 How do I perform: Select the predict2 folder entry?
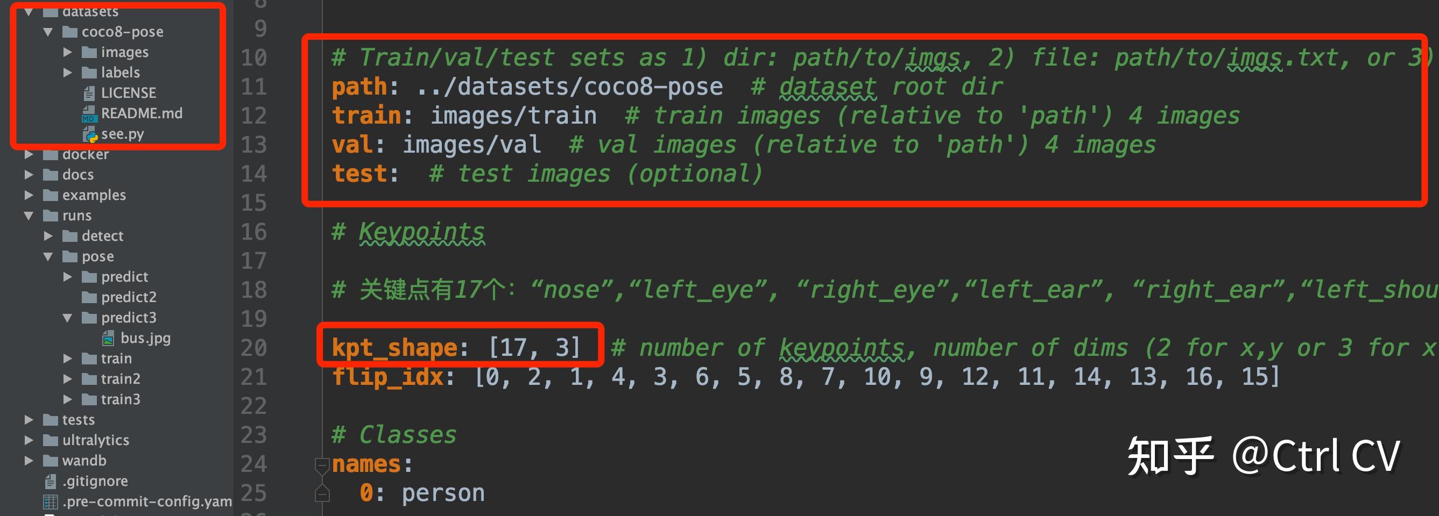click(x=129, y=297)
